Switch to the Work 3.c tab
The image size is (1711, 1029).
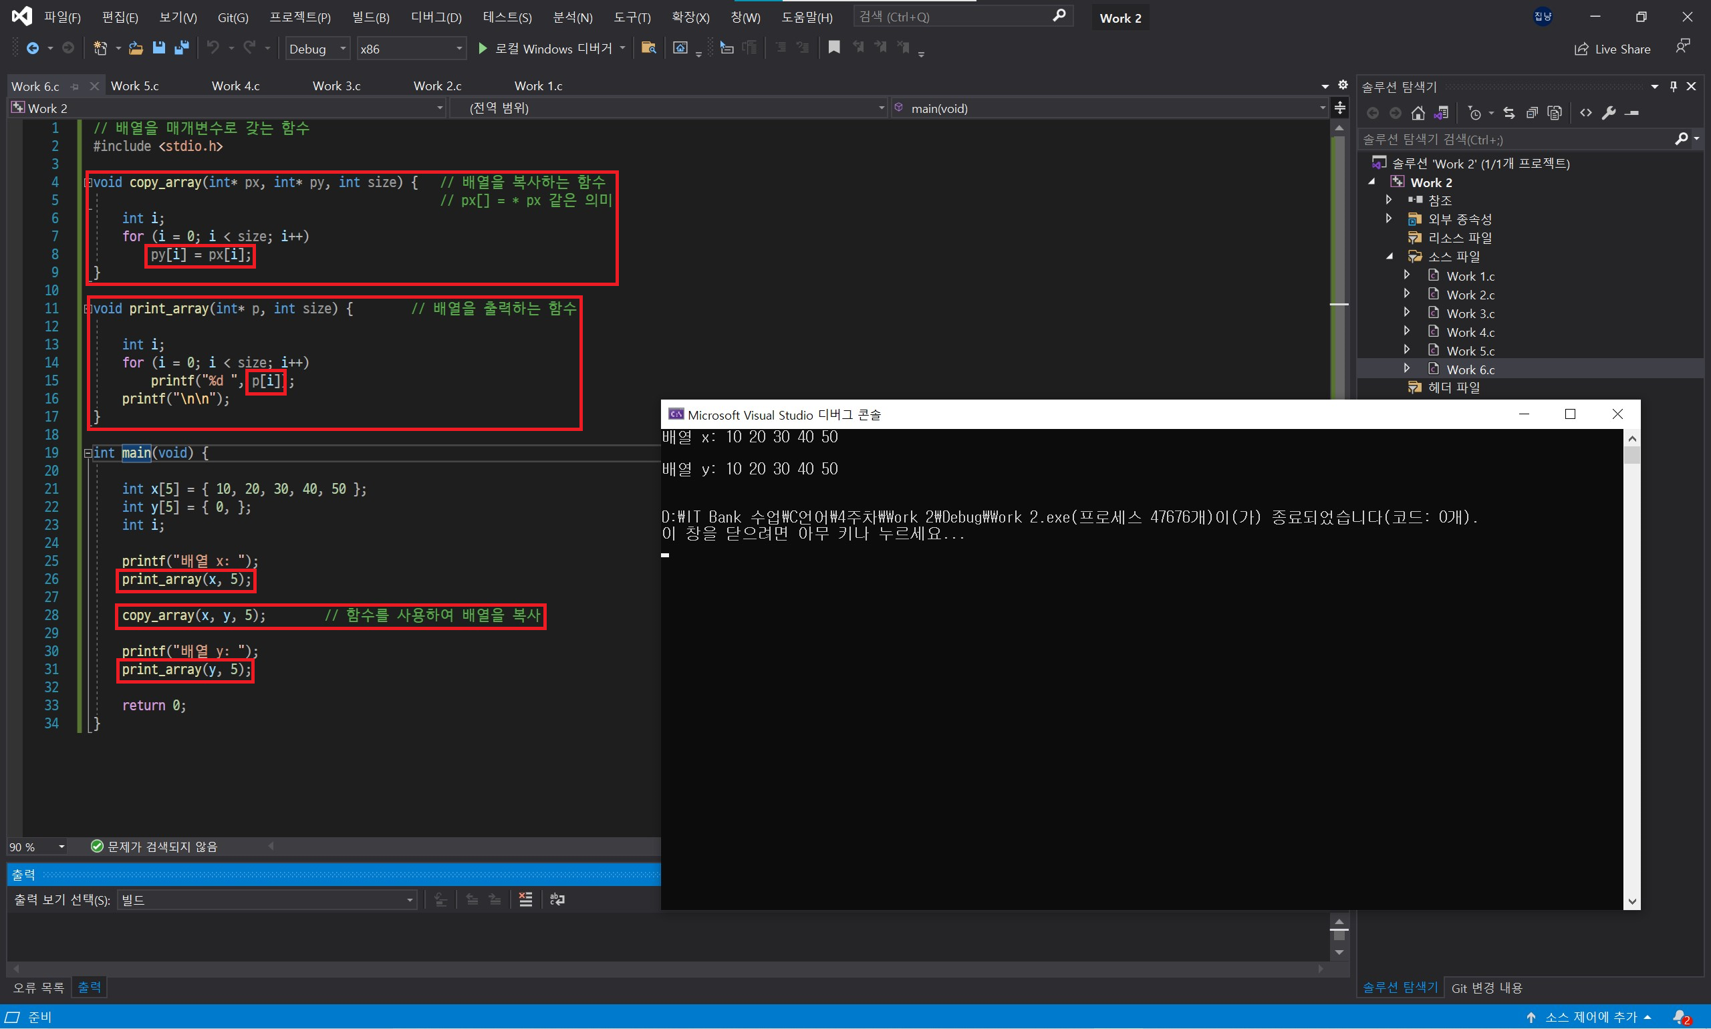336,86
